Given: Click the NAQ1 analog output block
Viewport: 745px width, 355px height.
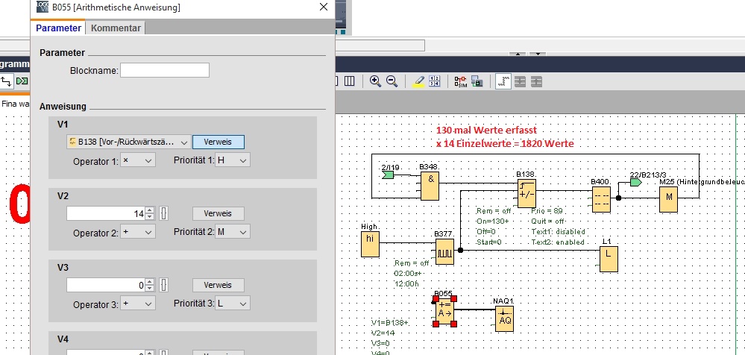Looking at the screenshot, I should click(505, 318).
